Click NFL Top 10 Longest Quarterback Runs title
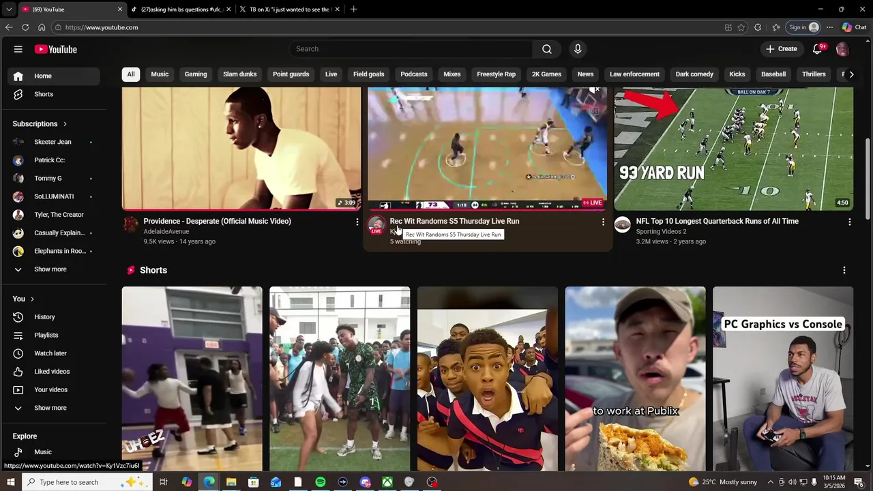 (x=717, y=221)
